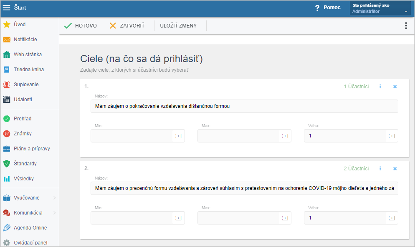Click ZATVORIŤ to close the form
This screenshot has height=247, width=415.
(x=127, y=26)
